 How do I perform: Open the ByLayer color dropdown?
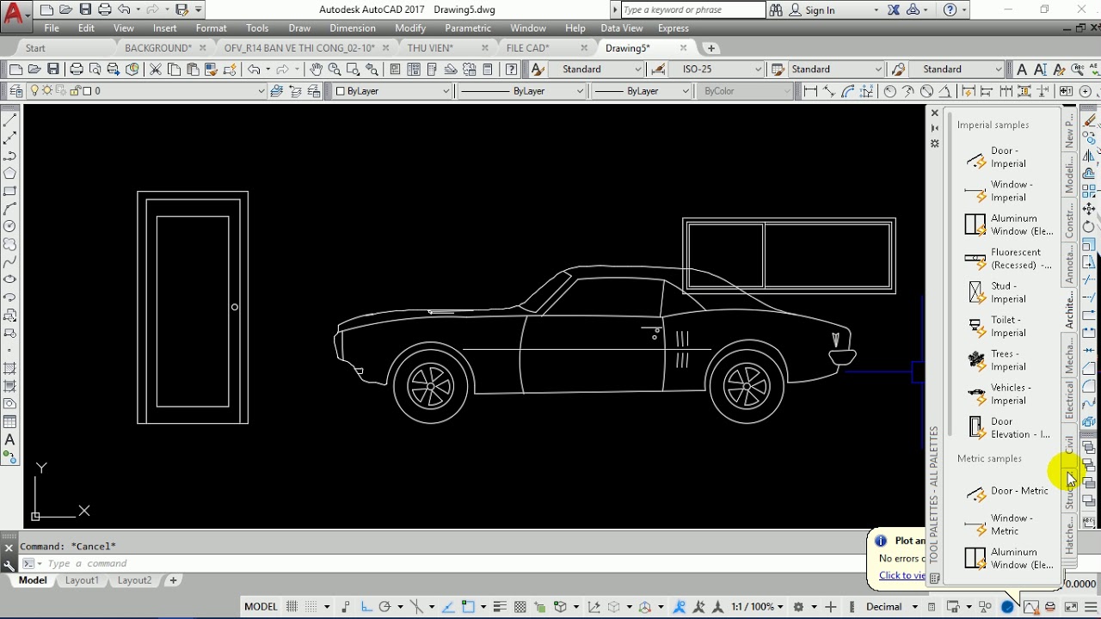pos(392,91)
